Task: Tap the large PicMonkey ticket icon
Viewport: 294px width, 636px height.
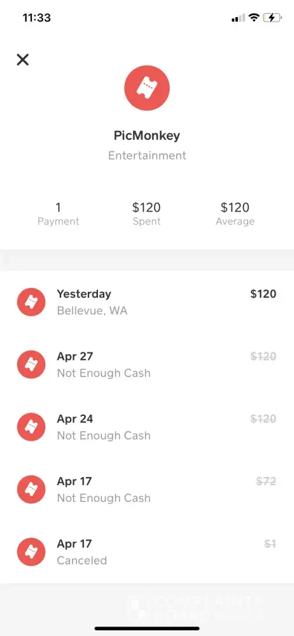Action: tap(147, 88)
